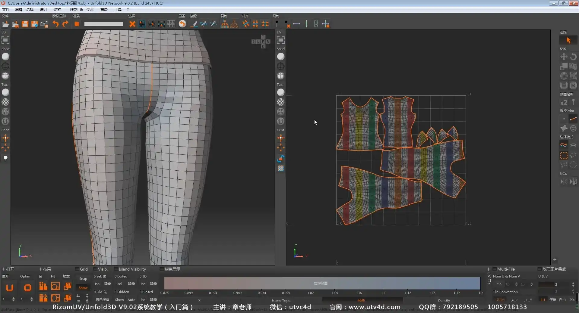Click the x2 texture multiplier icon
Viewport: 579px width, 313px height.
(x=564, y=103)
